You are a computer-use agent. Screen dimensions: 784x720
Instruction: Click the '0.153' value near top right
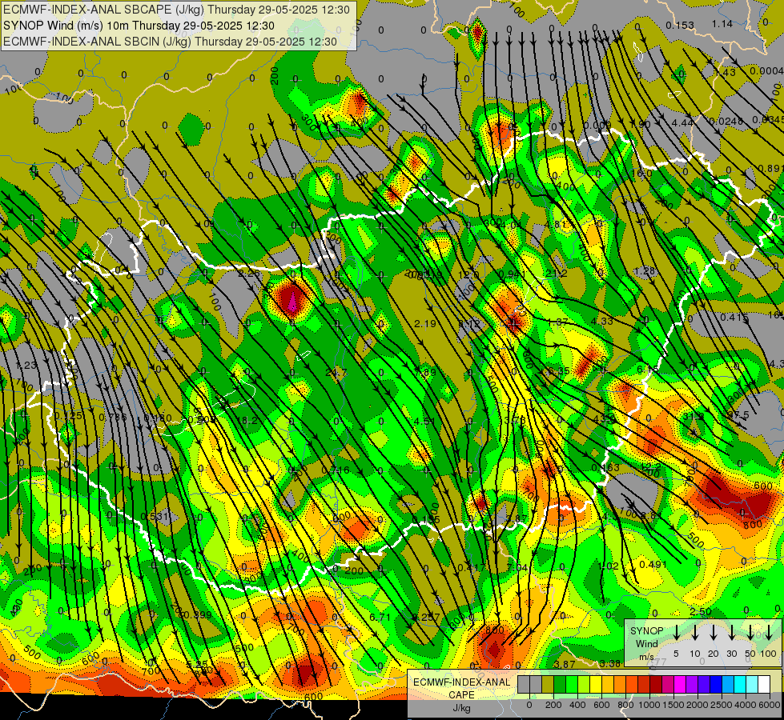[x=680, y=25]
